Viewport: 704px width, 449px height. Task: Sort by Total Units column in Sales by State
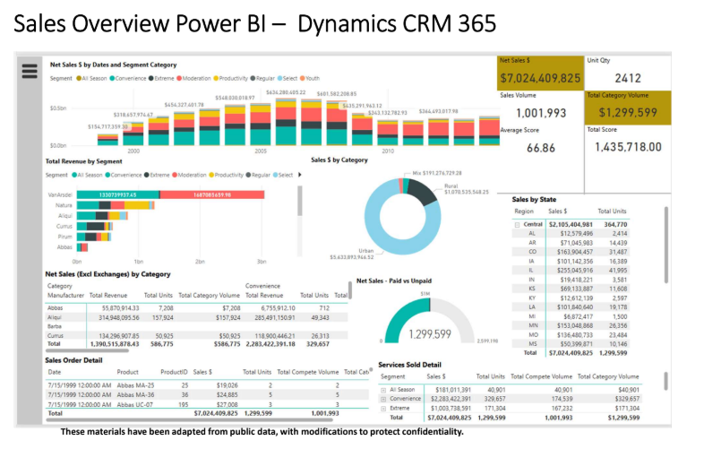click(x=611, y=211)
